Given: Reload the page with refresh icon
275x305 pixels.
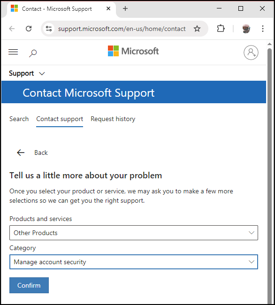Looking at the screenshot, I should coord(29,29).
